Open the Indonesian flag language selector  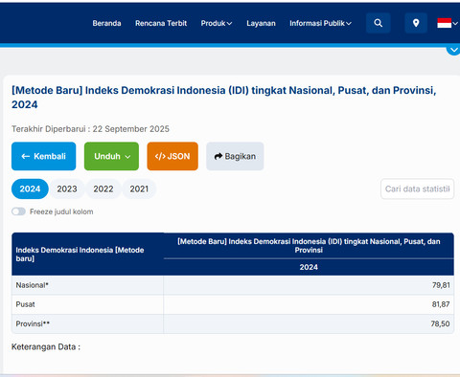click(x=448, y=23)
